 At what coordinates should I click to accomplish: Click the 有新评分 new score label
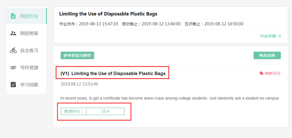pos(272,73)
